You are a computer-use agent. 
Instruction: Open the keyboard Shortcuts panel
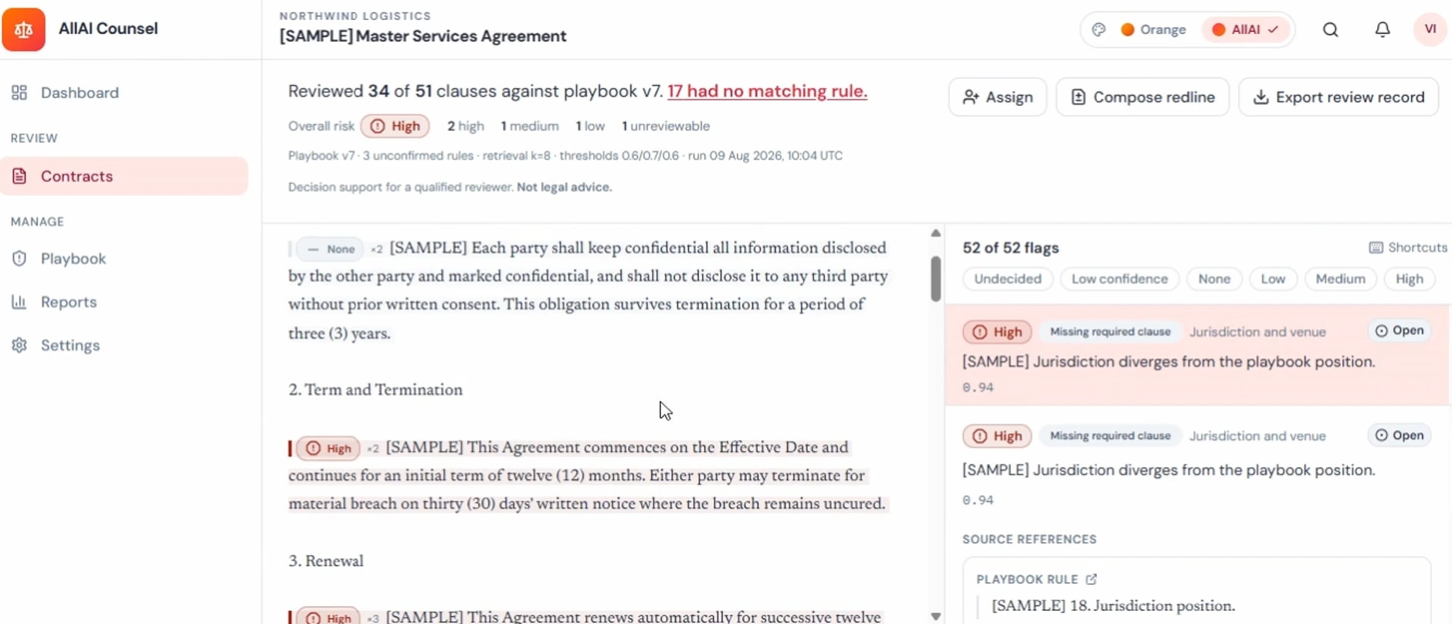point(1408,248)
